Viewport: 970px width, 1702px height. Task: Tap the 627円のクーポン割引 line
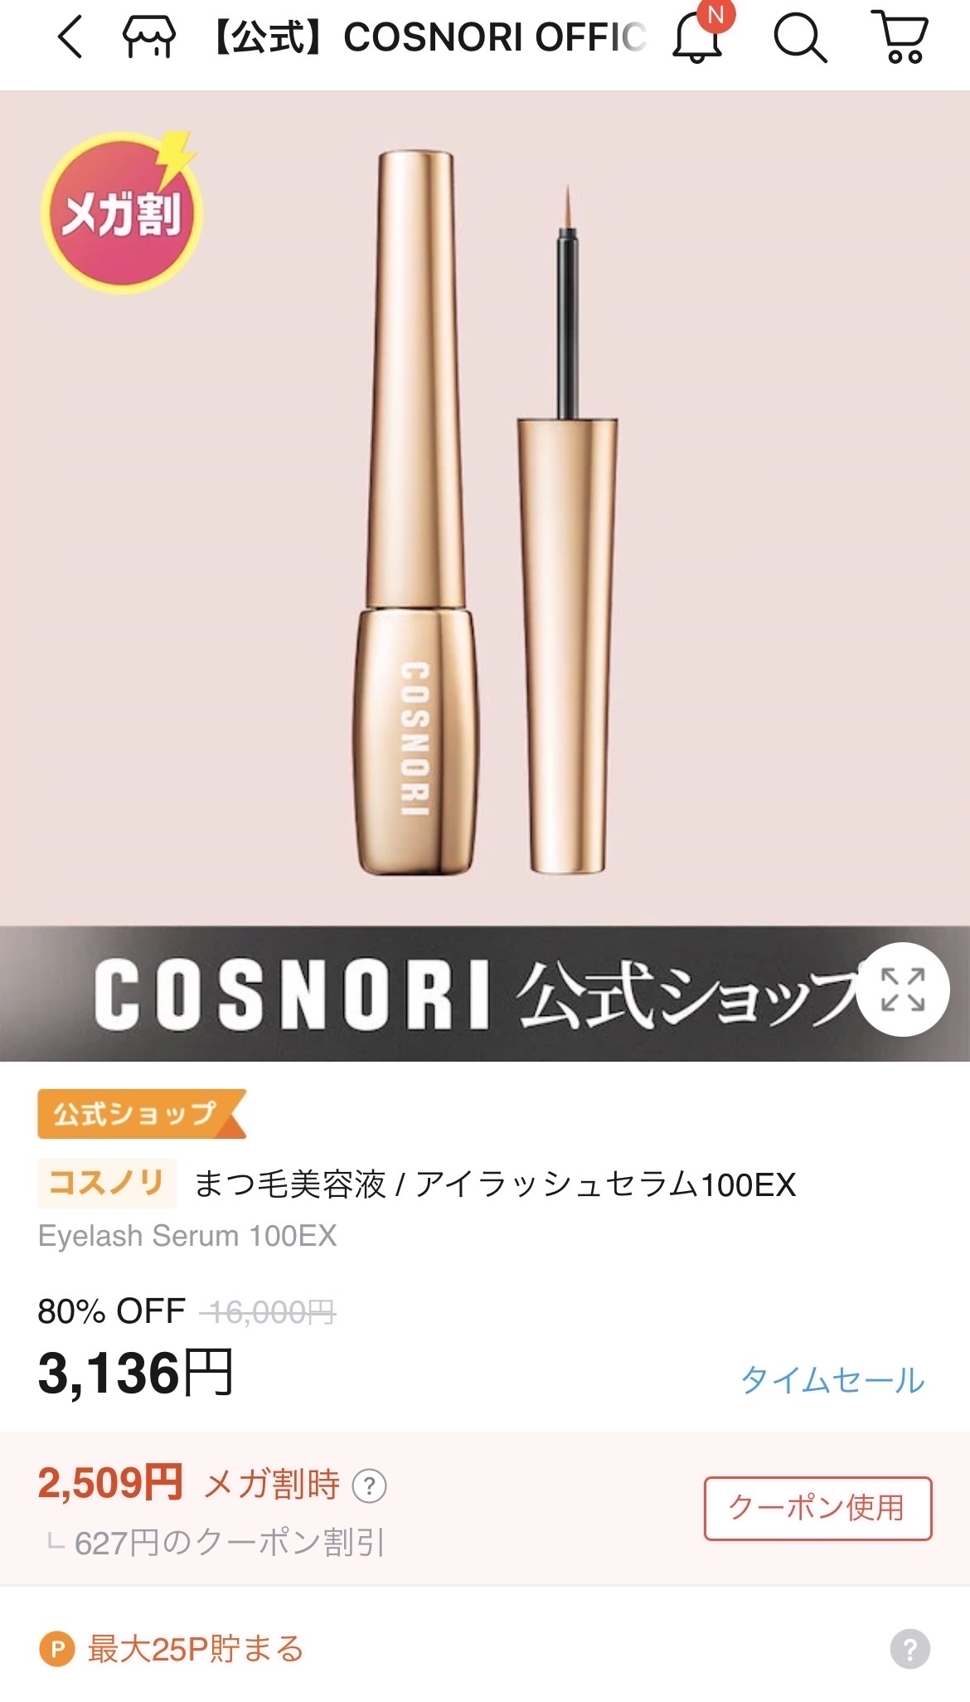[230, 1544]
